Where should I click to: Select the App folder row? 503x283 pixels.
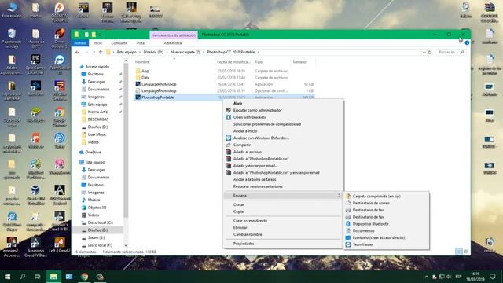(x=224, y=71)
